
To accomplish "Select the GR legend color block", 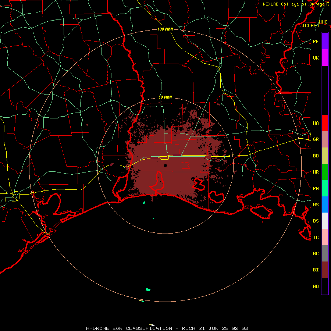I will 325,139.
